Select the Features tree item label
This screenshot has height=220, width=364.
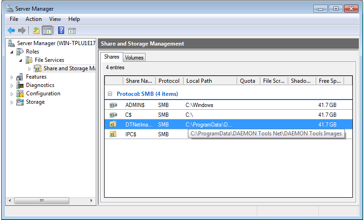click(x=36, y=77)
